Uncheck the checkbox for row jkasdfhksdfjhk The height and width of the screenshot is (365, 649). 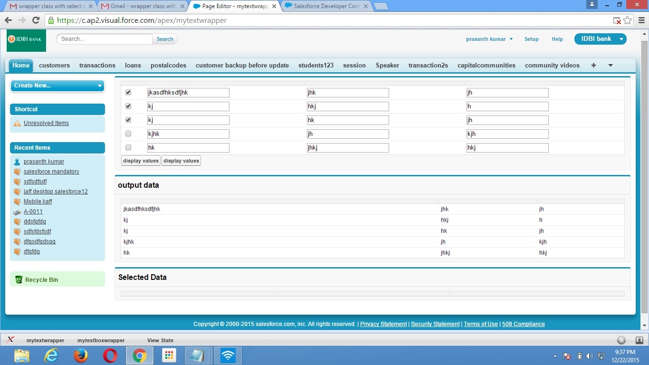(128, 93)
